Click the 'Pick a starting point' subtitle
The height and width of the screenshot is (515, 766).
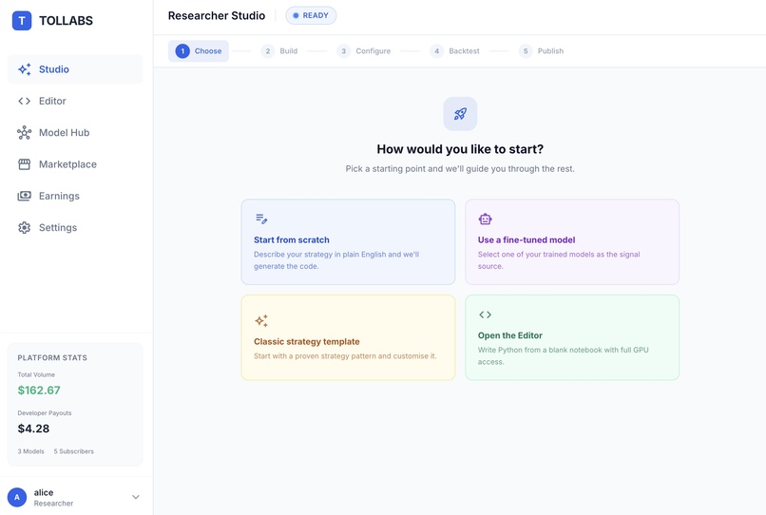460,168
